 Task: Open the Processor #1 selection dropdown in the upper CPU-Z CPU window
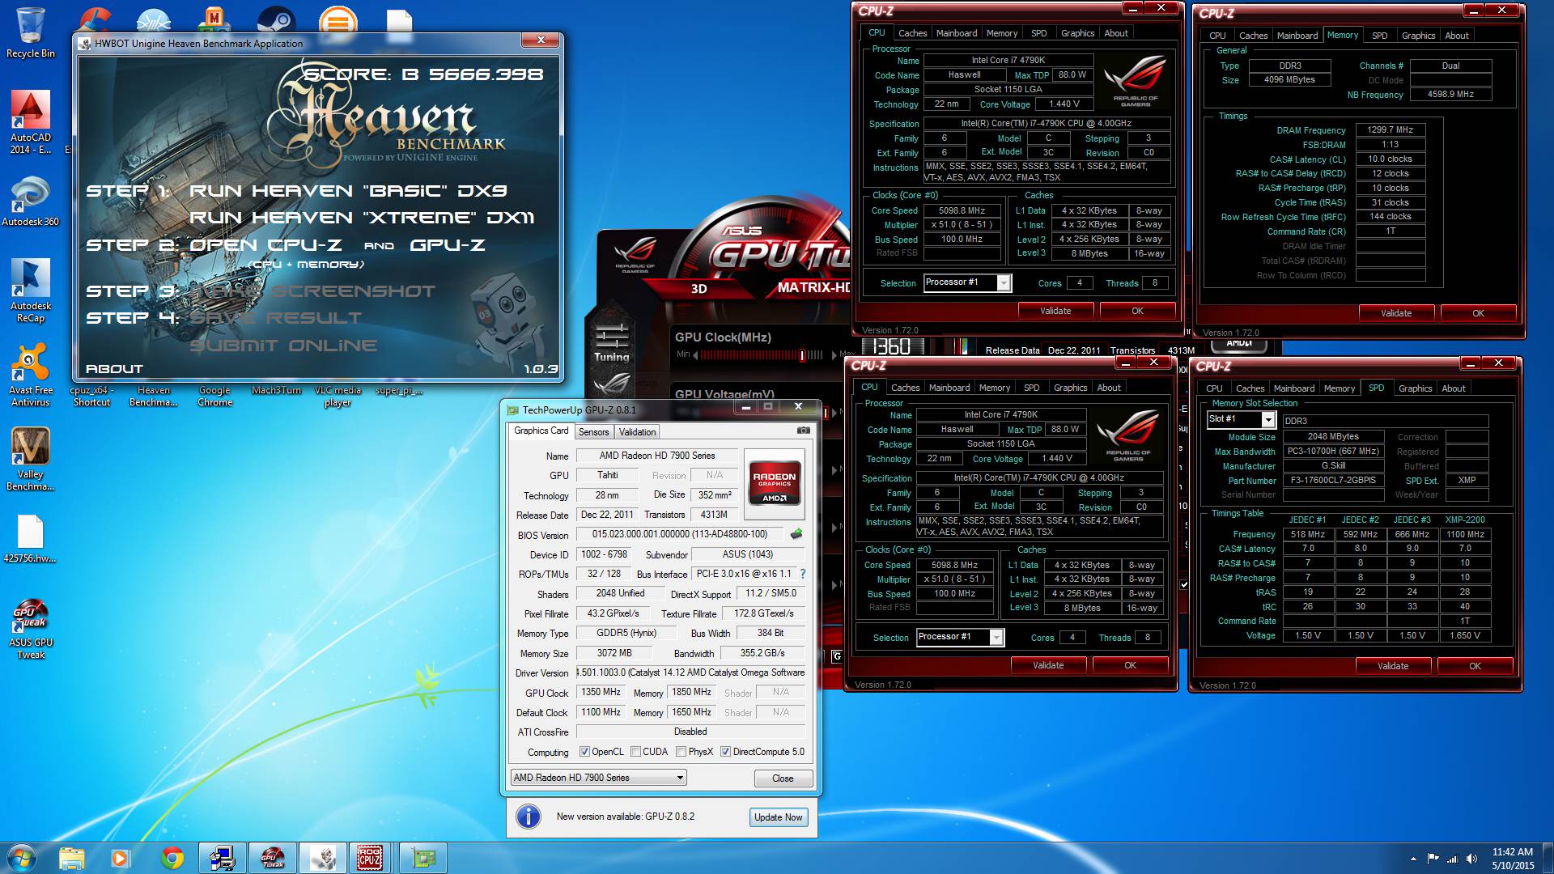pos(967,282)
